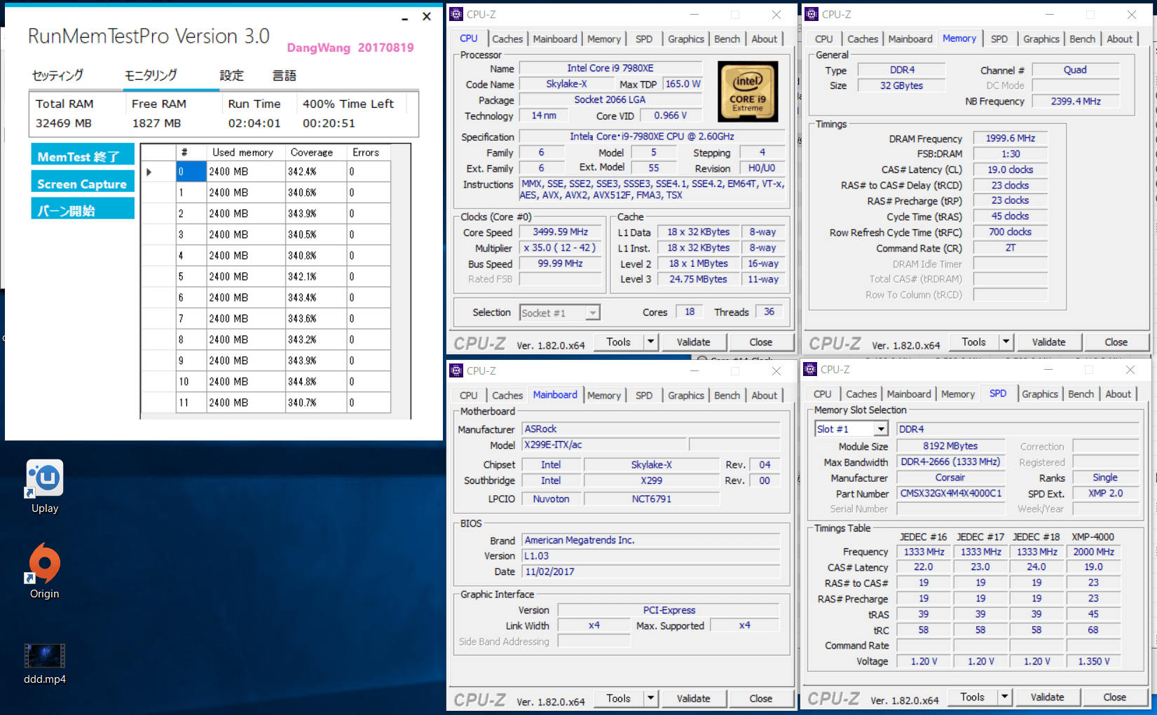Open the Origin desktop shortcut icon
Viewport: 1157px width, 715px height.
[x=45, y=564]
